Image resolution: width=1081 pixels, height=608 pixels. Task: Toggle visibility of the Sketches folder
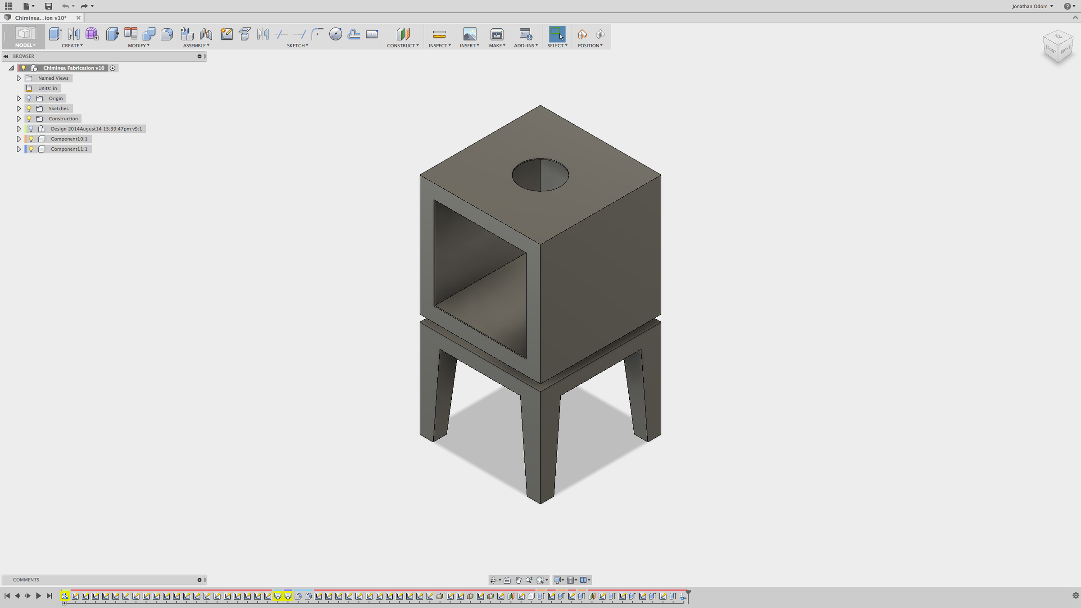(x=29, y=109)
